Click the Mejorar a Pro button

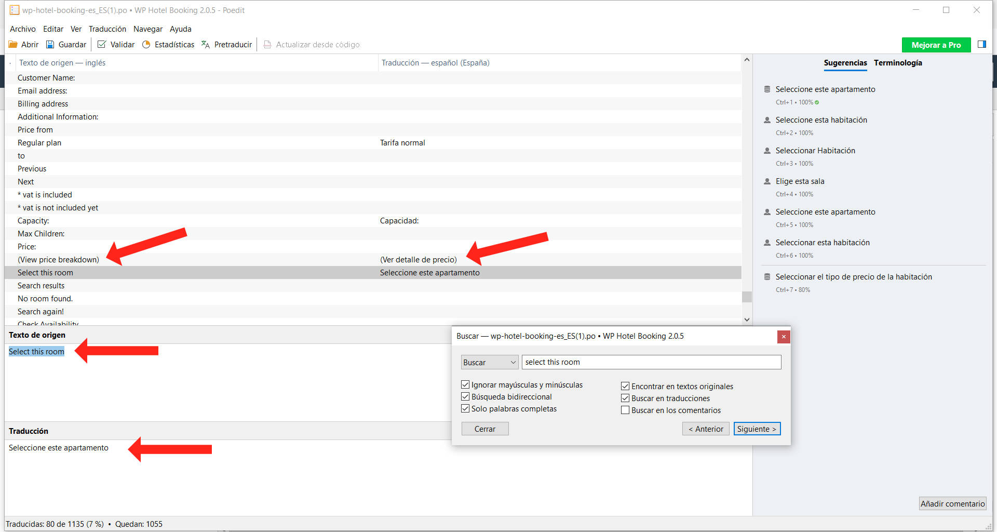tap(936, 45)
